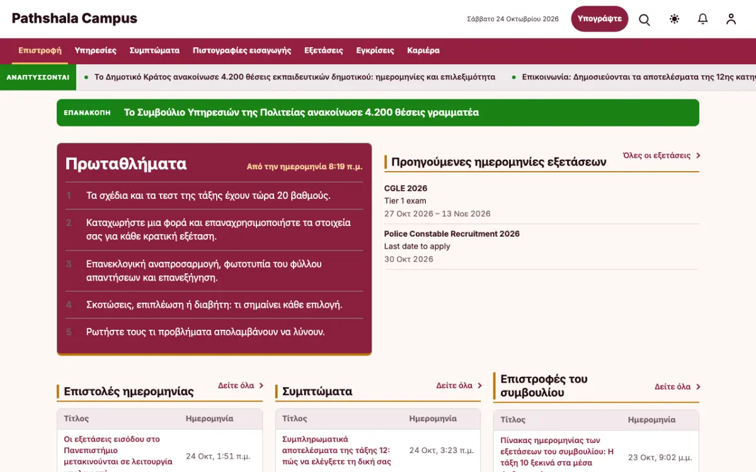Image resolution: width=756 pixels, height=472 pixels.
Task: Open the Υπηρεσίες menu item
Action: coord(95,50)
